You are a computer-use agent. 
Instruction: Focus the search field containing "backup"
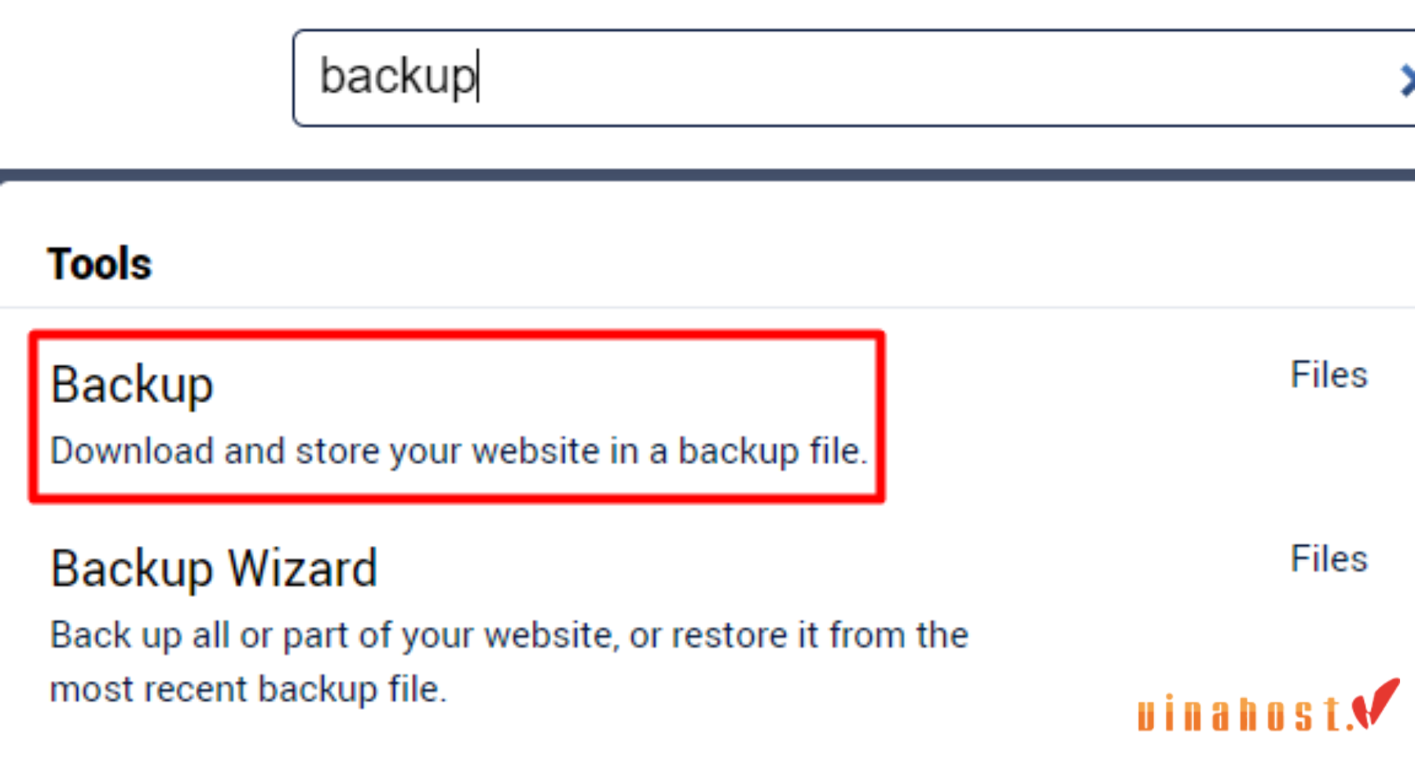pyautogui.click(x=854, y=78)
